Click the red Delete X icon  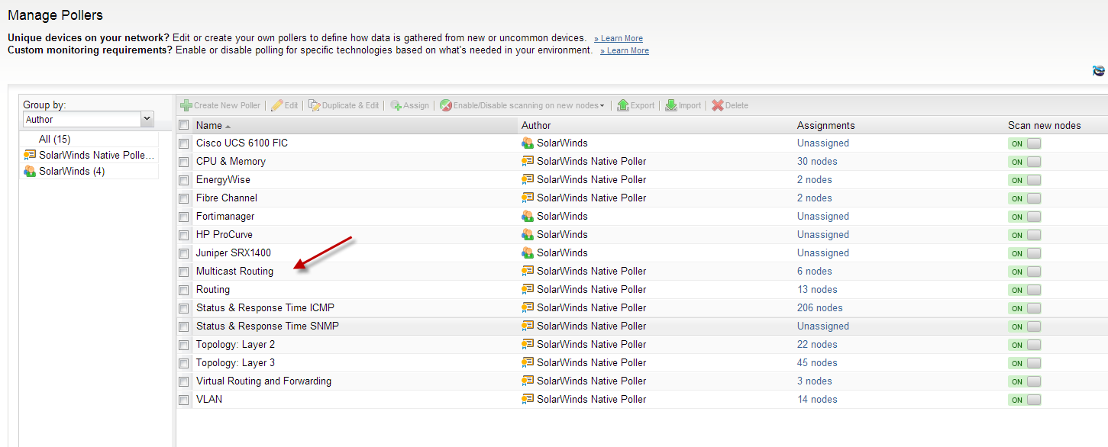click(x=718, y=105)
